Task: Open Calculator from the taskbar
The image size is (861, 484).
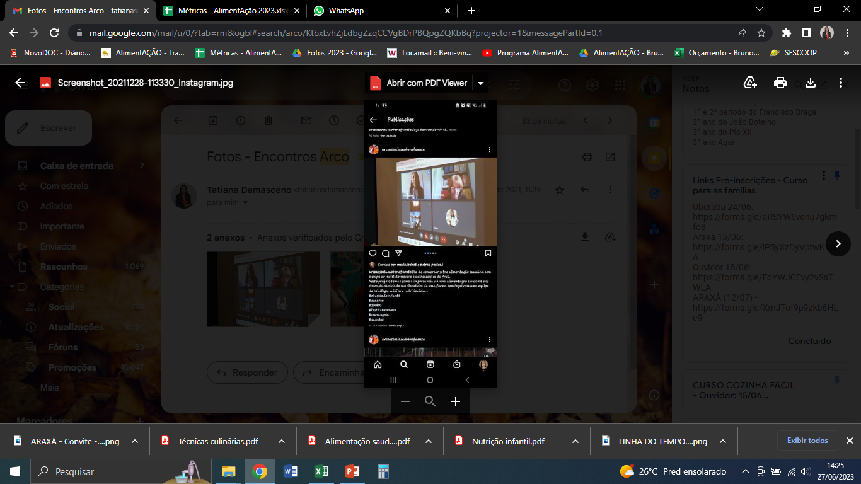Action: pyautogui.click(x=383, y=471)
